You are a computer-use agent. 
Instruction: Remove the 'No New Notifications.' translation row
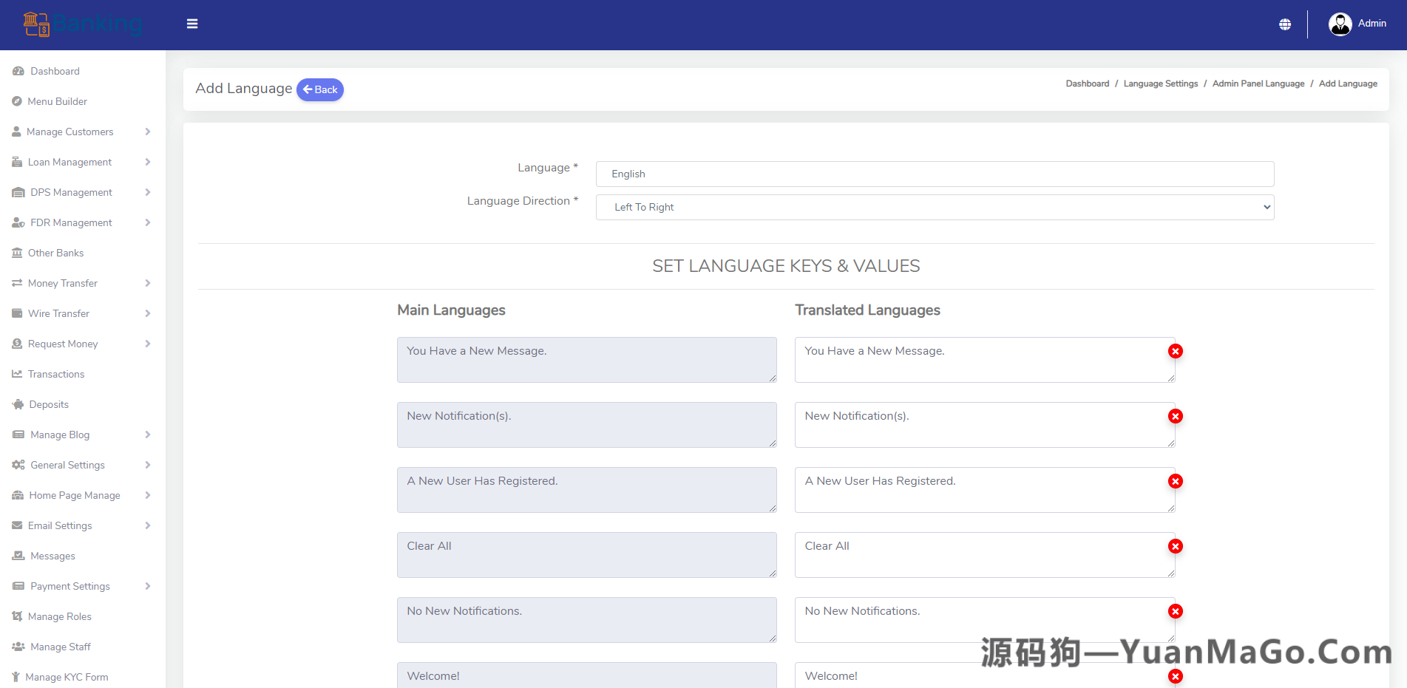coord(1175,611)
